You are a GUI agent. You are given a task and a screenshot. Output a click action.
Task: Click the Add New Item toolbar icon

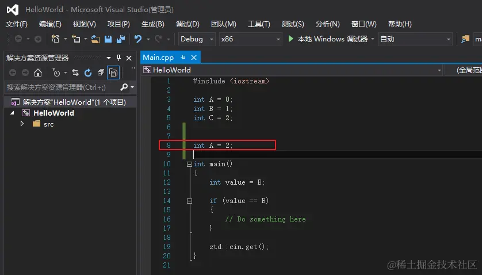(75, 39)
